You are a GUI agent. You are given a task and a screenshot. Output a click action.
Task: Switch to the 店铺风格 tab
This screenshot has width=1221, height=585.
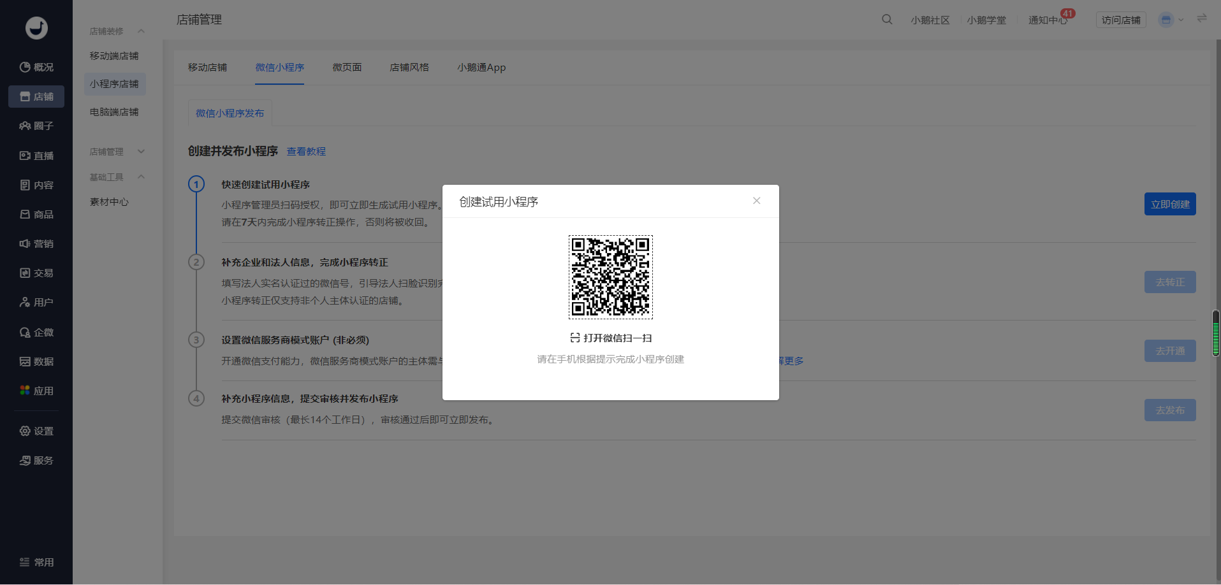(409, 67)
